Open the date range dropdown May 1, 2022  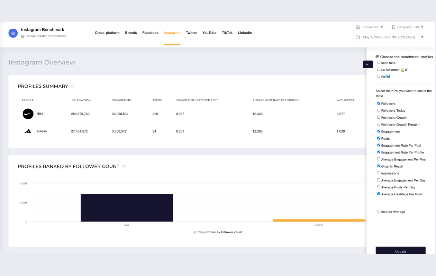pos(390,37)
